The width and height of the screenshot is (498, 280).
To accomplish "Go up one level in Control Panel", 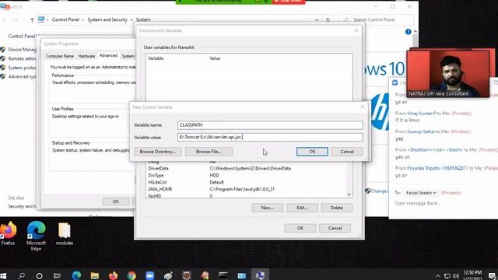I will (x=32, y=20).
